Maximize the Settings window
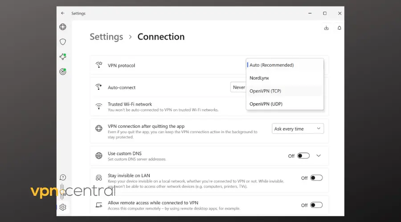The image size is (401, 222). click(325, 13)
